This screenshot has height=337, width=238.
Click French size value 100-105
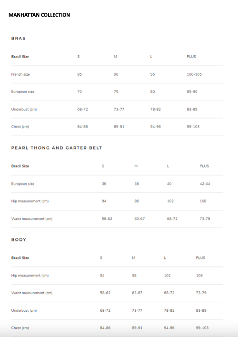(x=194, y=74)
